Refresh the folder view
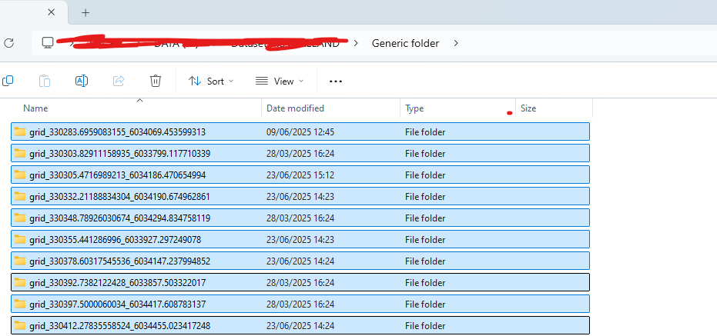717x336 pixels. click(8, 43)
